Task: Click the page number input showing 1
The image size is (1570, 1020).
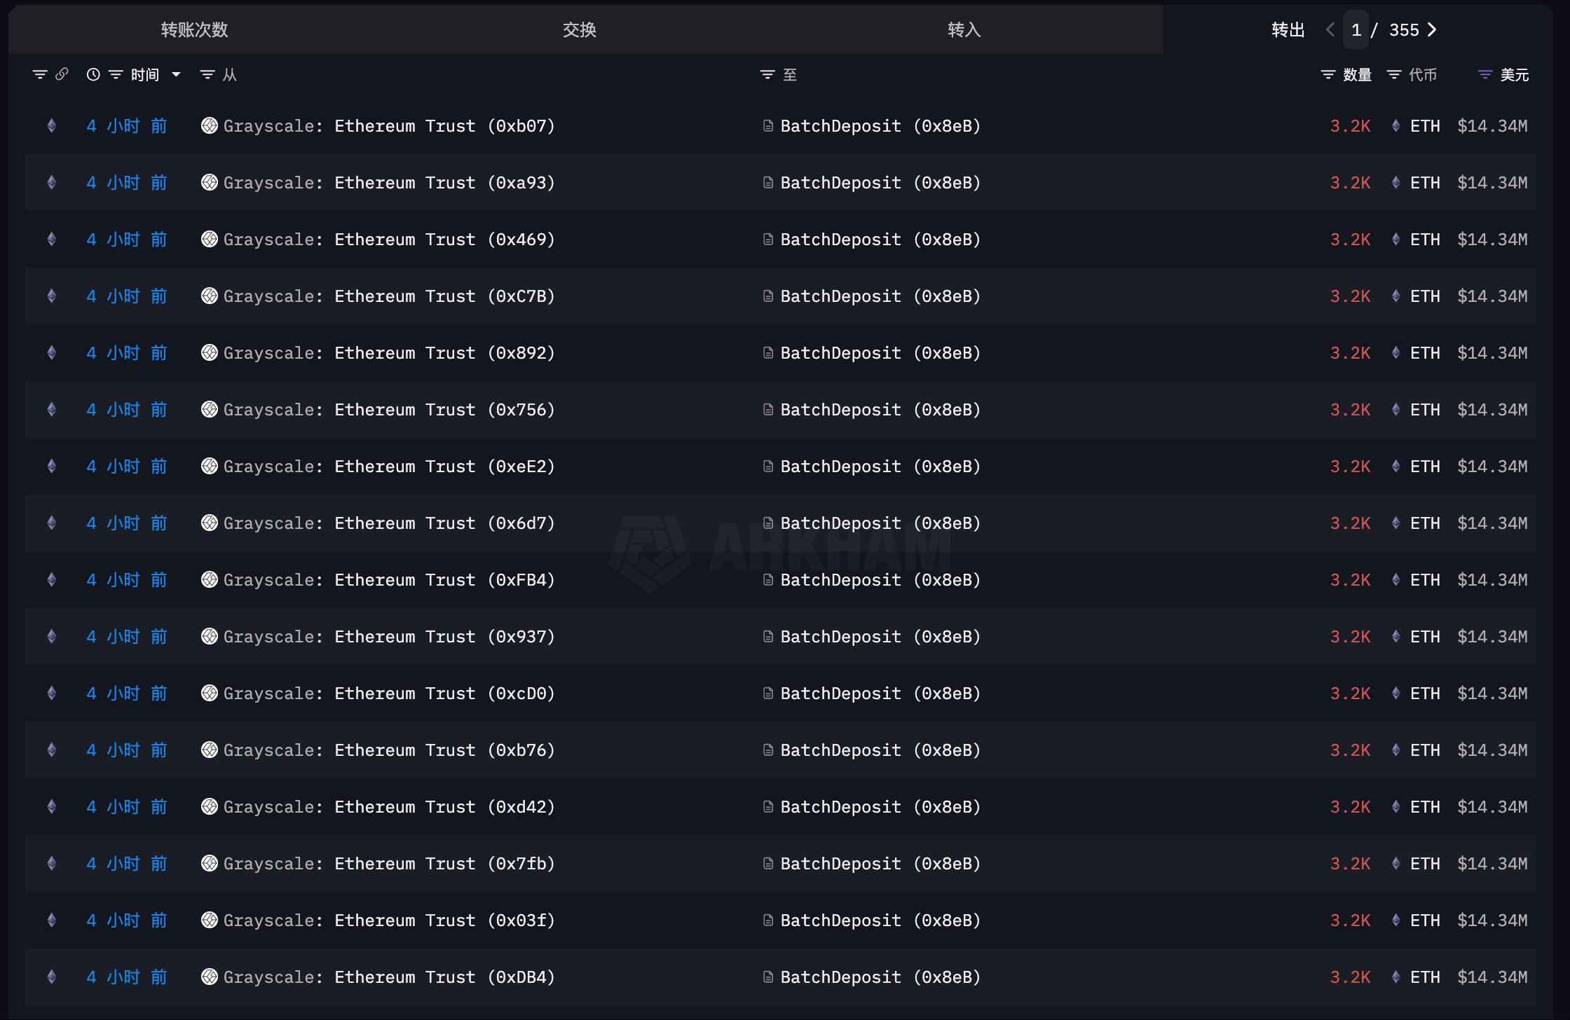Action: coord(1356,30)
